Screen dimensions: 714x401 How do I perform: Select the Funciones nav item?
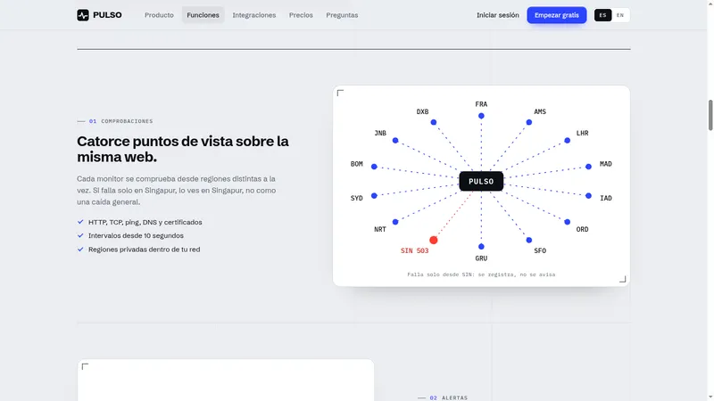(x=203, y=15)
